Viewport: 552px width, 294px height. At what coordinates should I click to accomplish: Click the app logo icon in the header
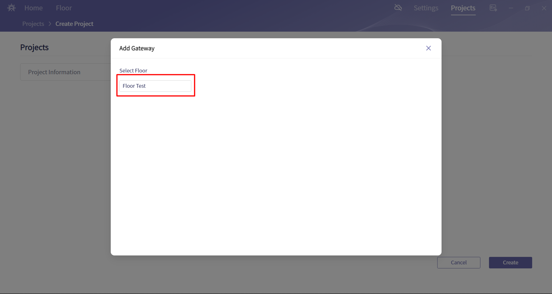pos(12,8)
